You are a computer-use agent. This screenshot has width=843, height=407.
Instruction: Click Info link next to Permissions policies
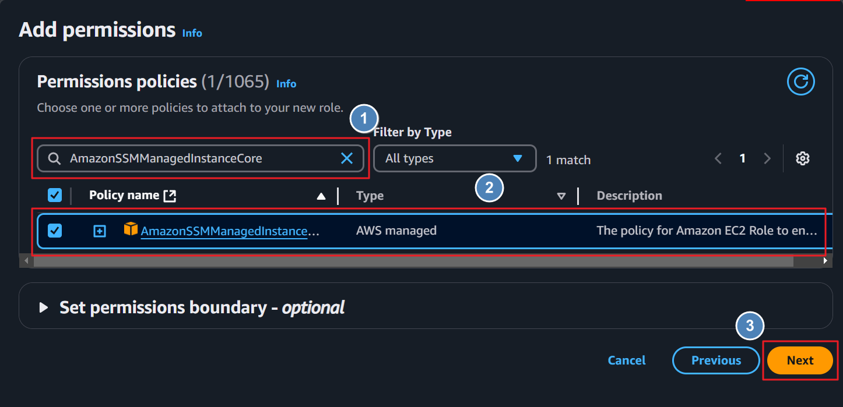tap(286, 84)
